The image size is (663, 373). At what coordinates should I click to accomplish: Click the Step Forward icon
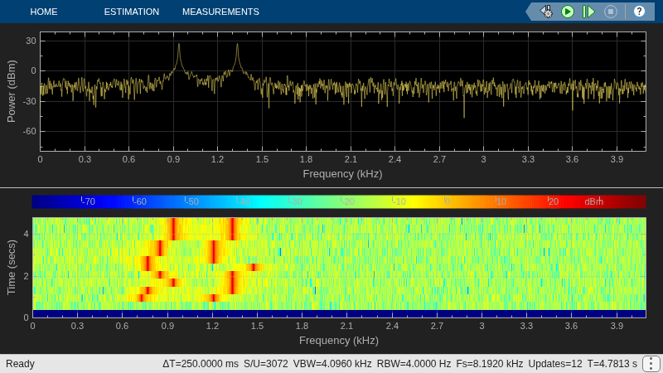tap(588, 12)
